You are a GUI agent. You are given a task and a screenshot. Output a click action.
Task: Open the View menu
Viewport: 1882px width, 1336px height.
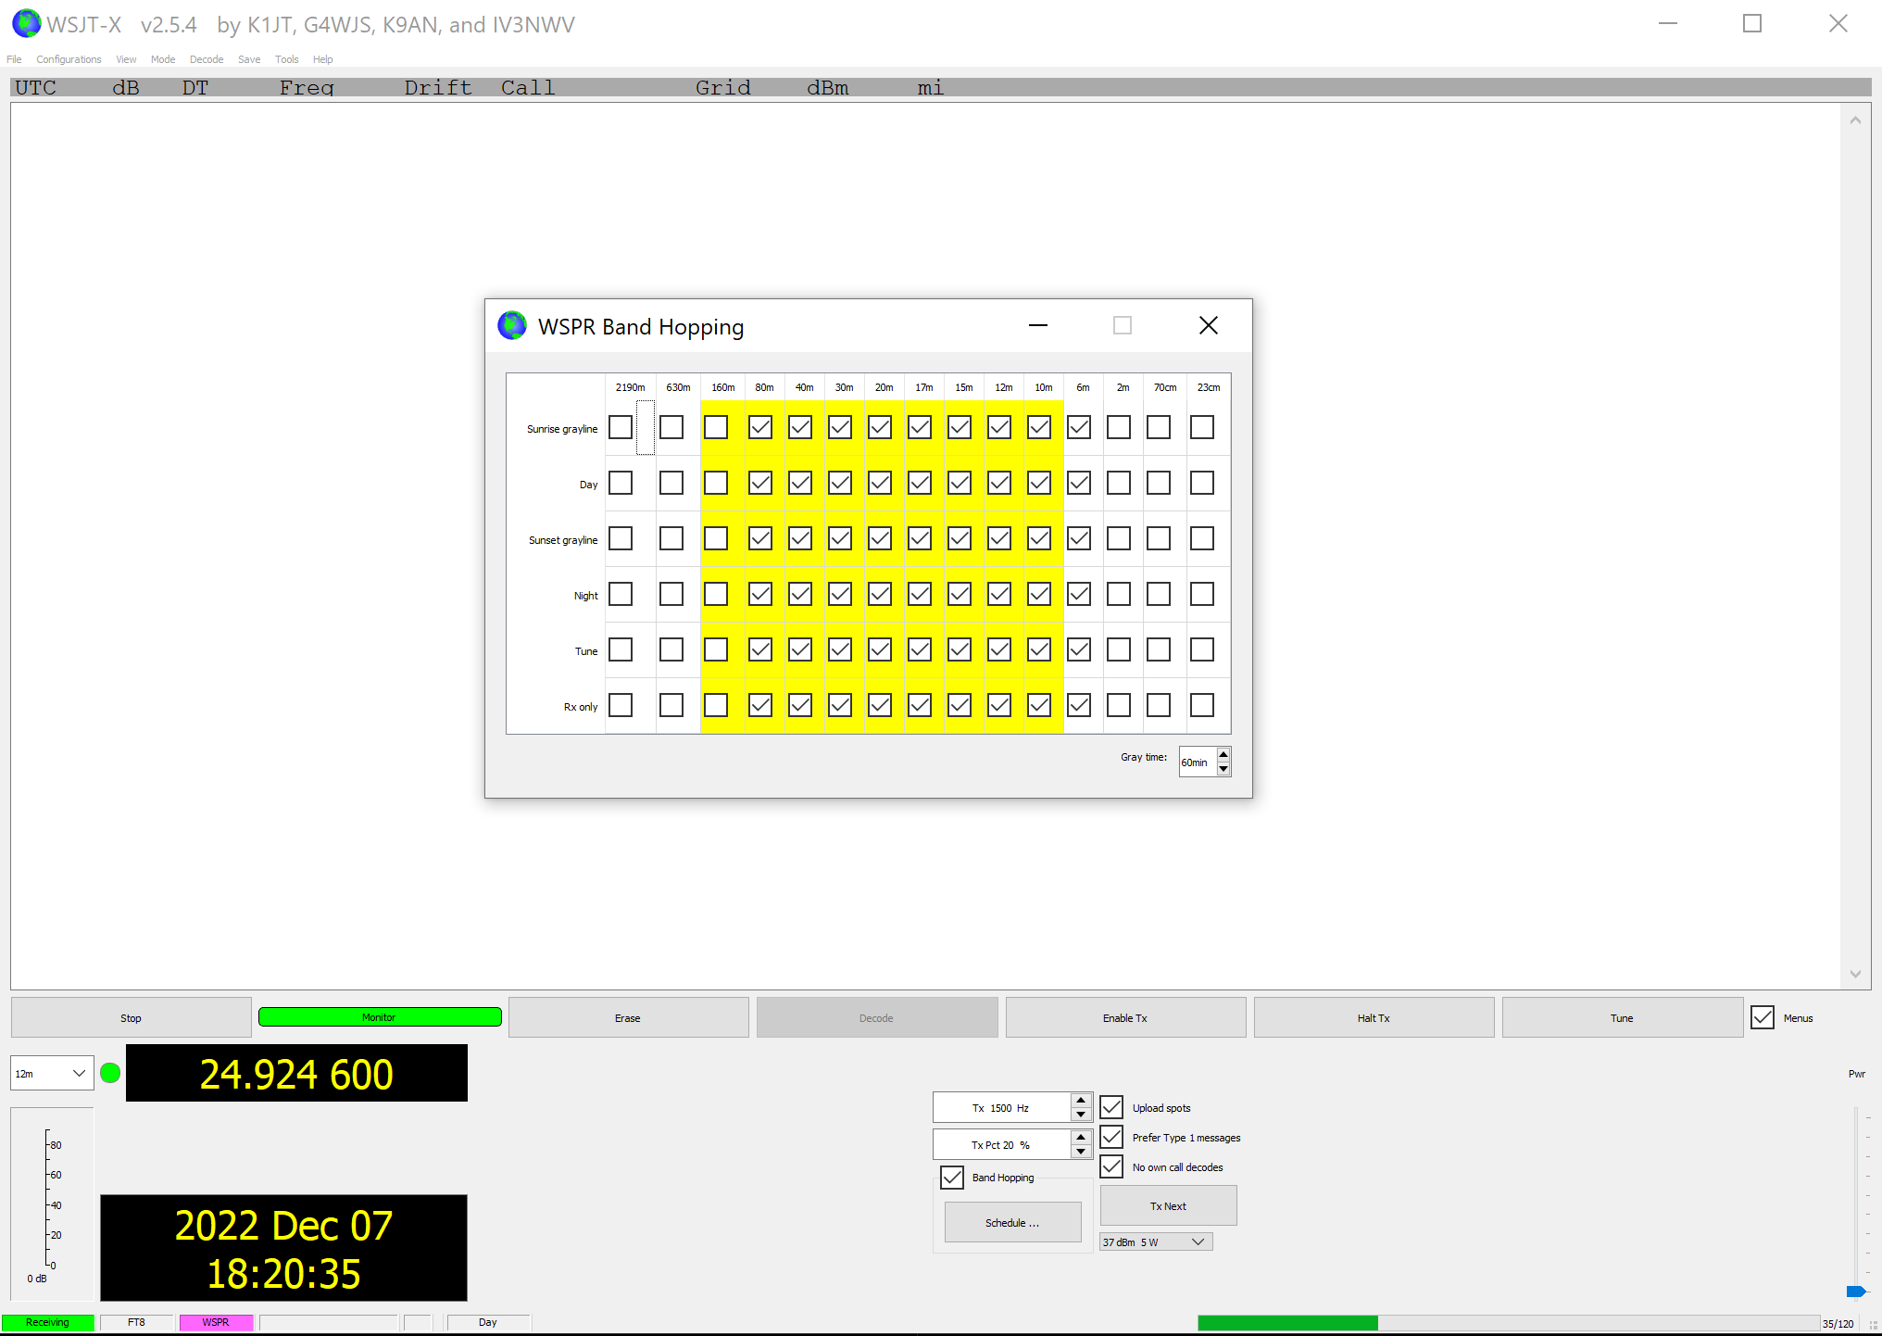126,59
